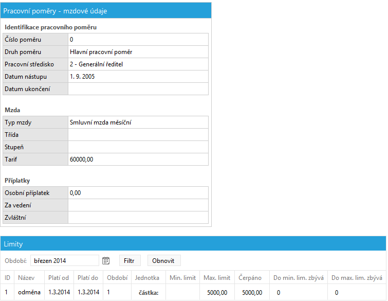
Task: Click the Tarif value 60000,00
Action: click(x=81, y=160)
